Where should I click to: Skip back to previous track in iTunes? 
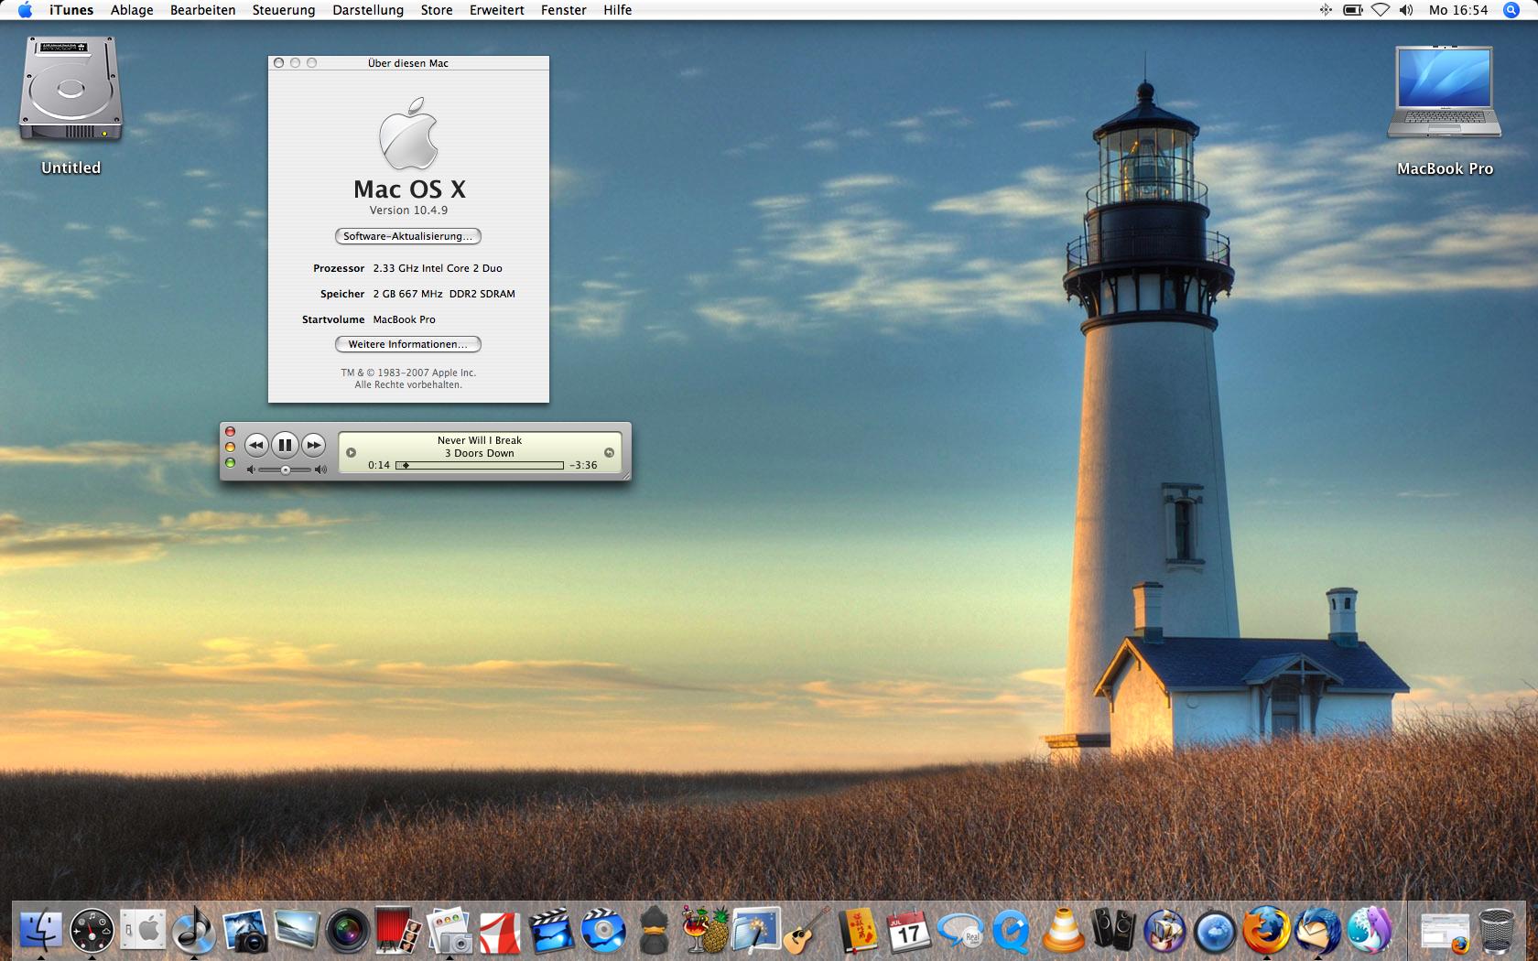(256, 445)
